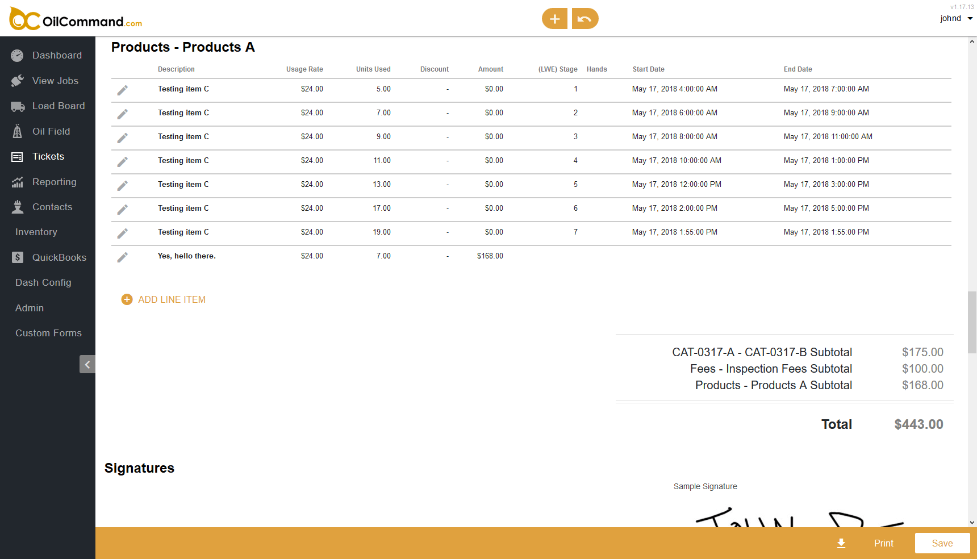Click the End Date column header
The image size is (977, 559).
[x=798, y=69]
